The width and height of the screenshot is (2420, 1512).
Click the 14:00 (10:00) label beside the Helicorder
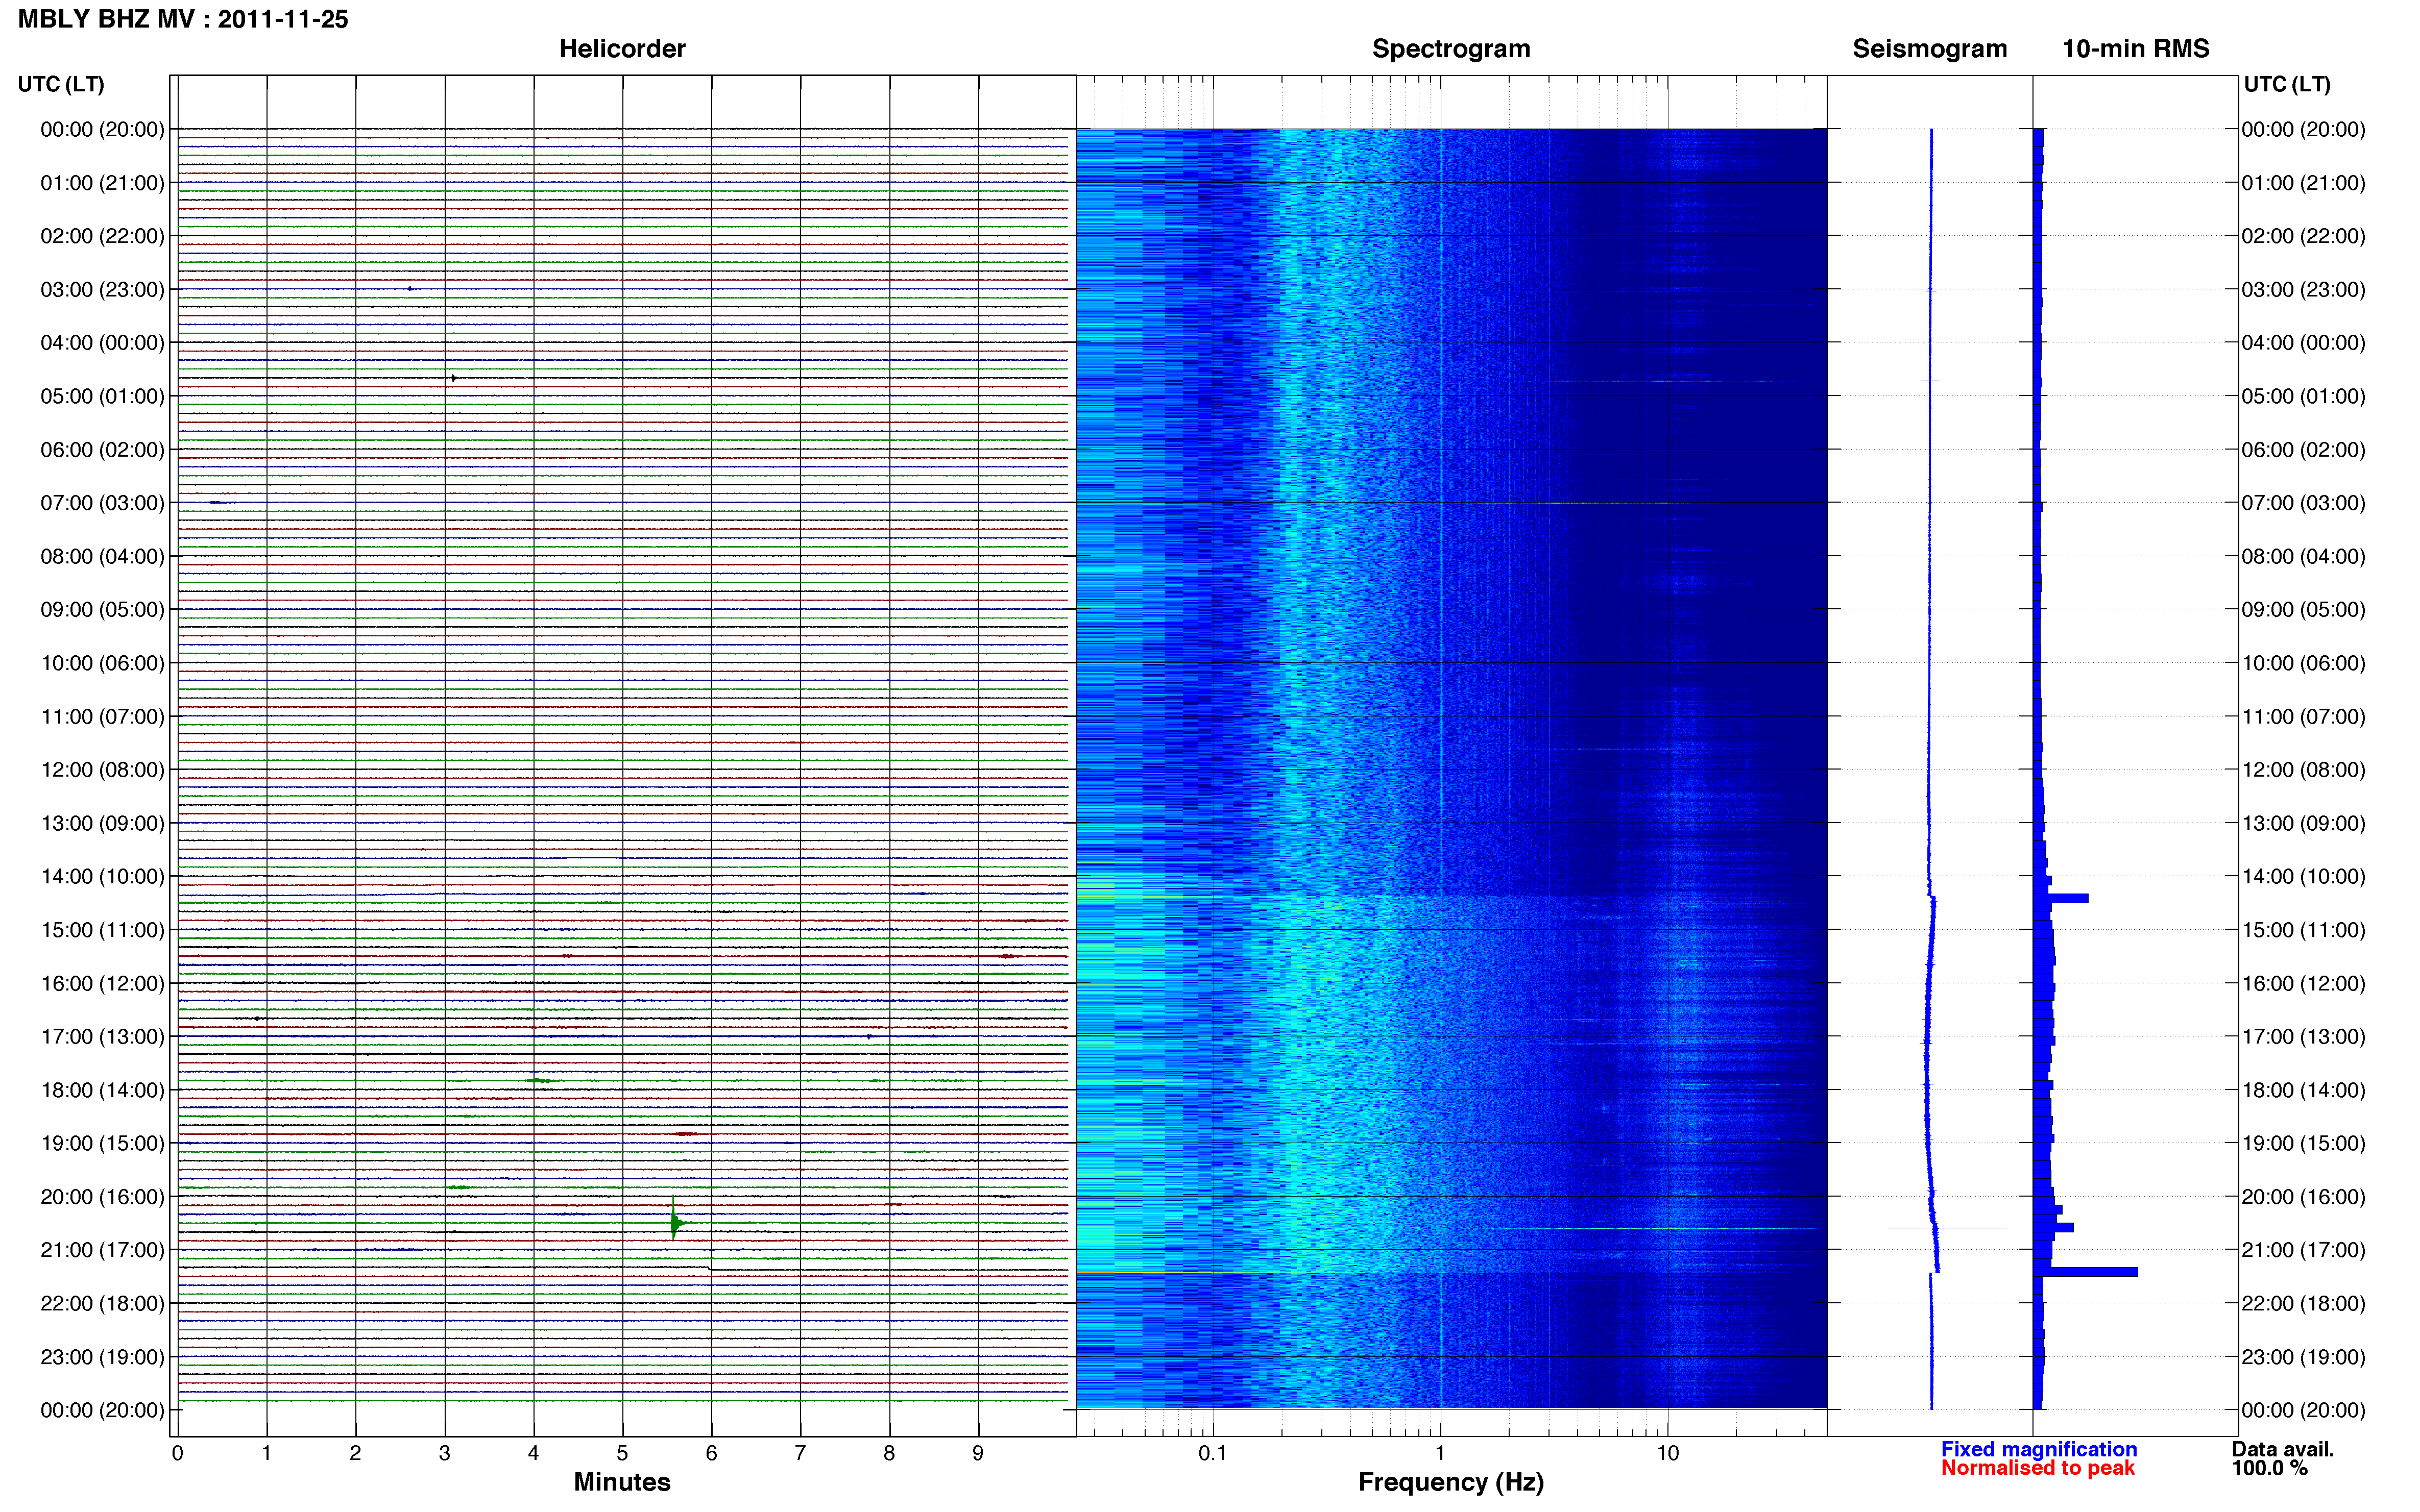point(102,877)
